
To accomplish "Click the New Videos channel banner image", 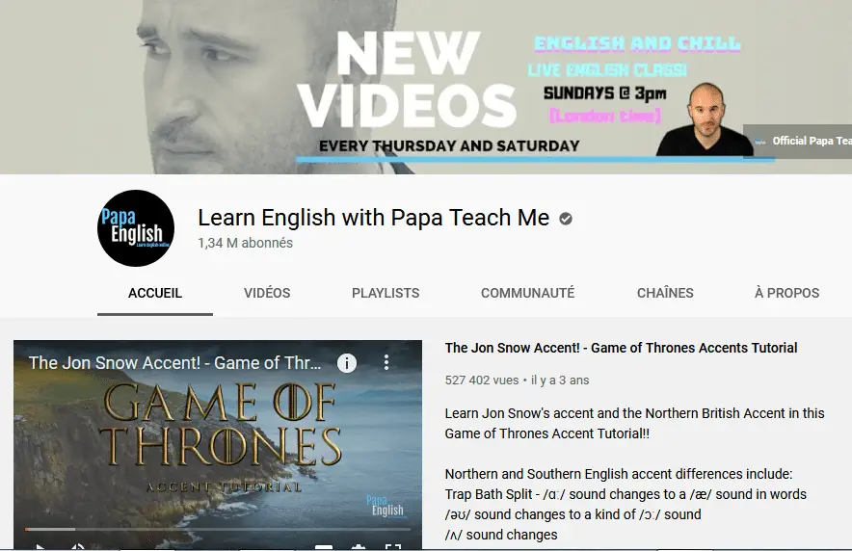I will 426,87.
